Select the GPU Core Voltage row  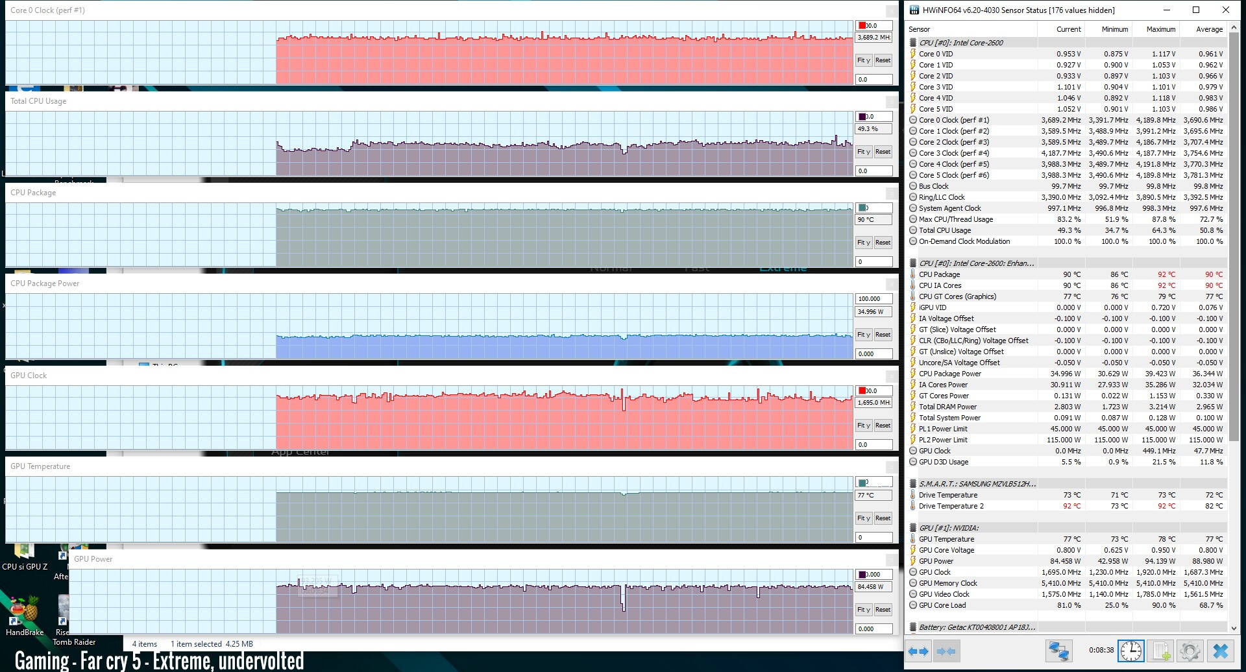click(x=1067, y=550)
